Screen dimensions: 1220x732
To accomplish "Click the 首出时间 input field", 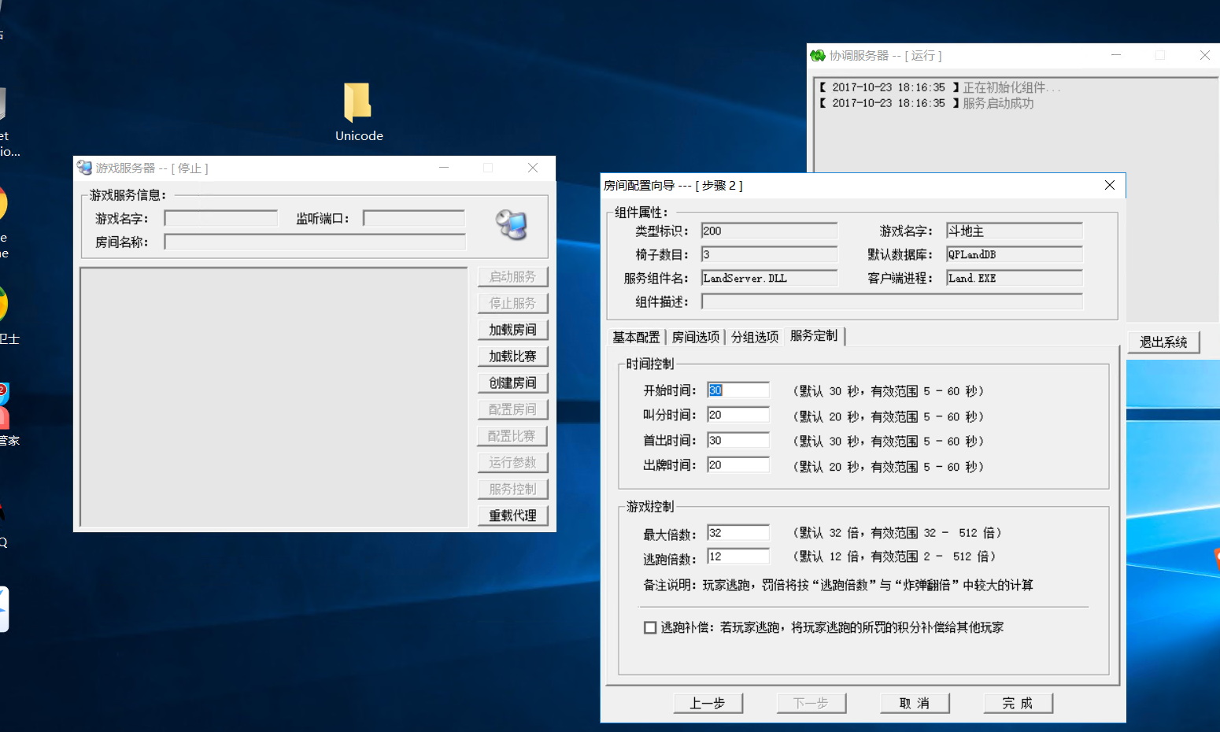I will point(738,440).
